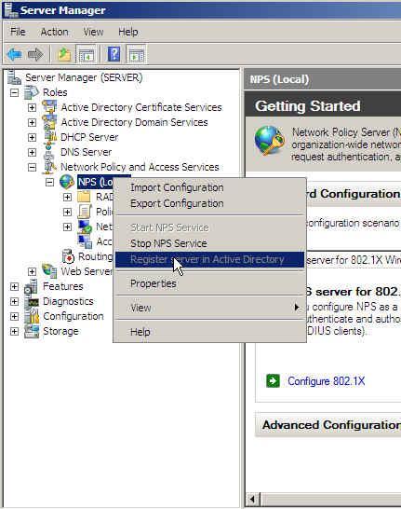Expand the DNS Server node

[32, 152]
